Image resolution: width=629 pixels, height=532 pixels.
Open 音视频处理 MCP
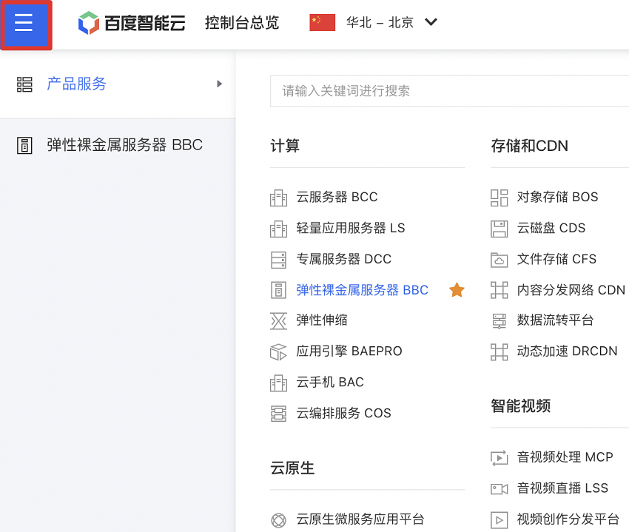[565, 457]
